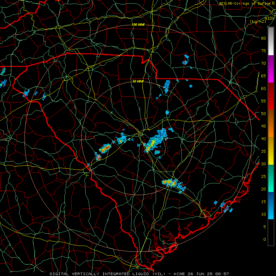Click the KCAE 26 JUN 25 00:57 timestamp
Viewport: 276px width, 276px height.
[201, 274]
